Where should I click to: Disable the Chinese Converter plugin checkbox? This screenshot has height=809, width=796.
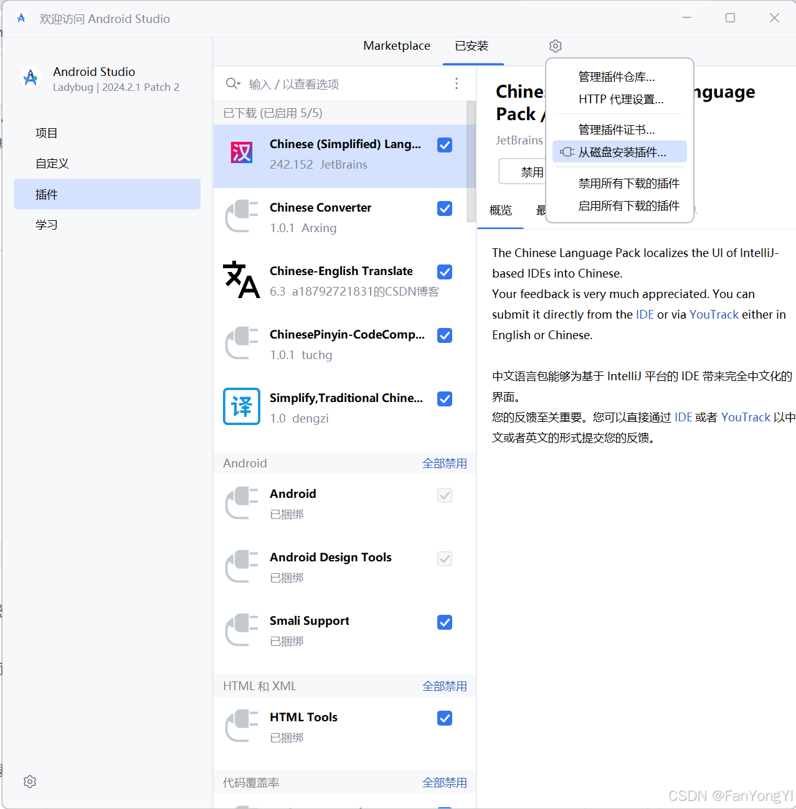445,208
